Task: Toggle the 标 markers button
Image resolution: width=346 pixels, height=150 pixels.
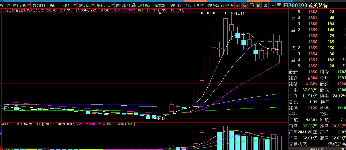Action: pyautogui.click(x=245, y=5)
